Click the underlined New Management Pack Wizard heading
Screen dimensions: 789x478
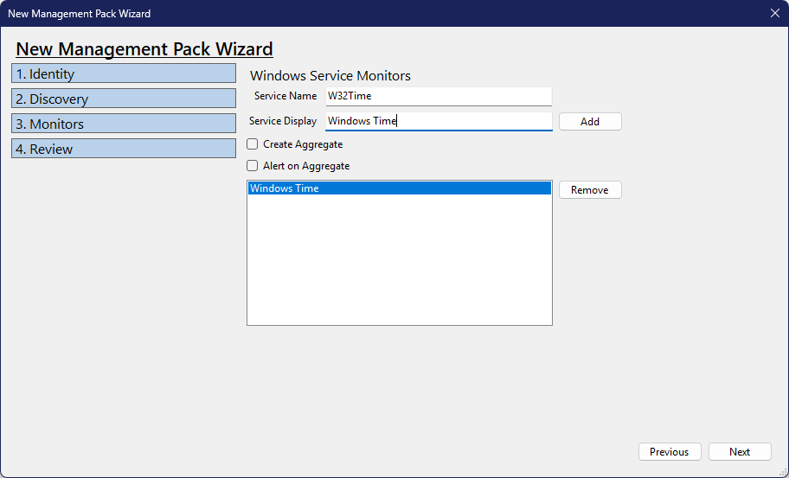[x=144, y=49]
